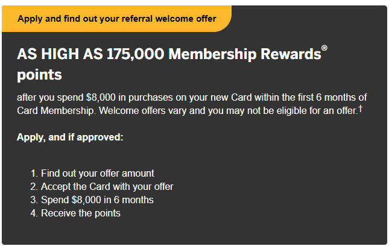Select the 'Spend $8,000 in 6 months' step
This screenshot has height=246, width=389.
click(97, 200)
